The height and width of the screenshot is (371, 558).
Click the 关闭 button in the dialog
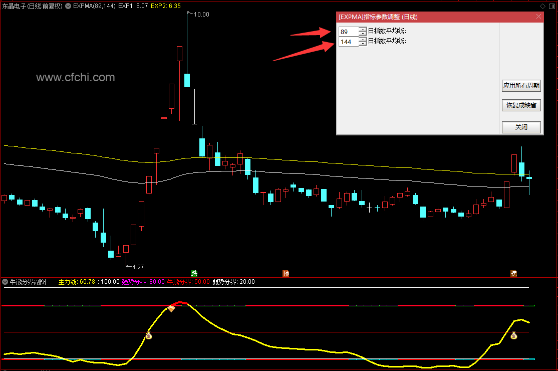pyautogui.click(x=521, y=127)
